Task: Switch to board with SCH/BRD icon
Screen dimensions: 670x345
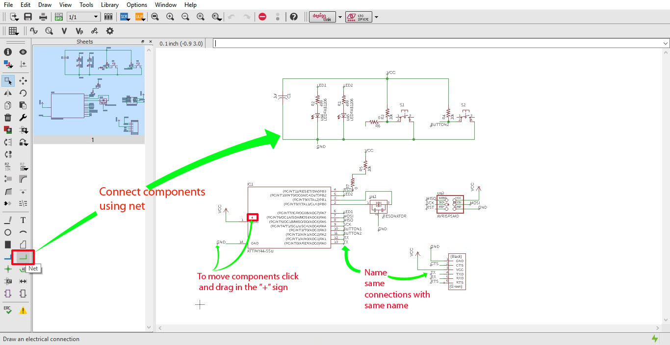Action: point(59,17)
